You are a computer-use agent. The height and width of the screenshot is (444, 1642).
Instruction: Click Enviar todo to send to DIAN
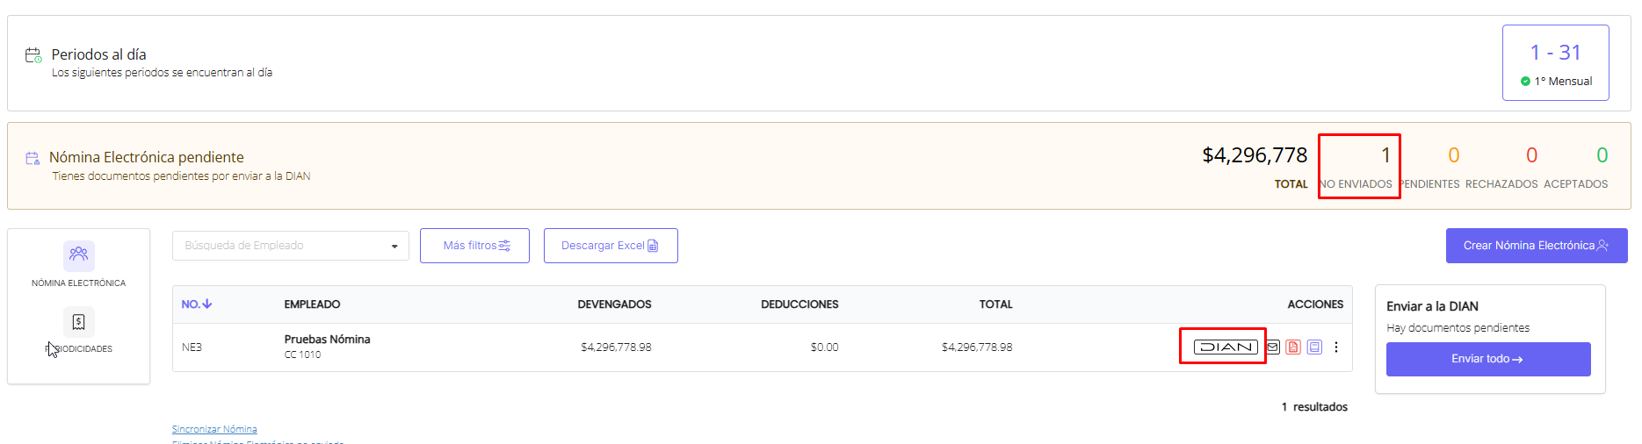pyautogui.click(x=1487, y=359)
